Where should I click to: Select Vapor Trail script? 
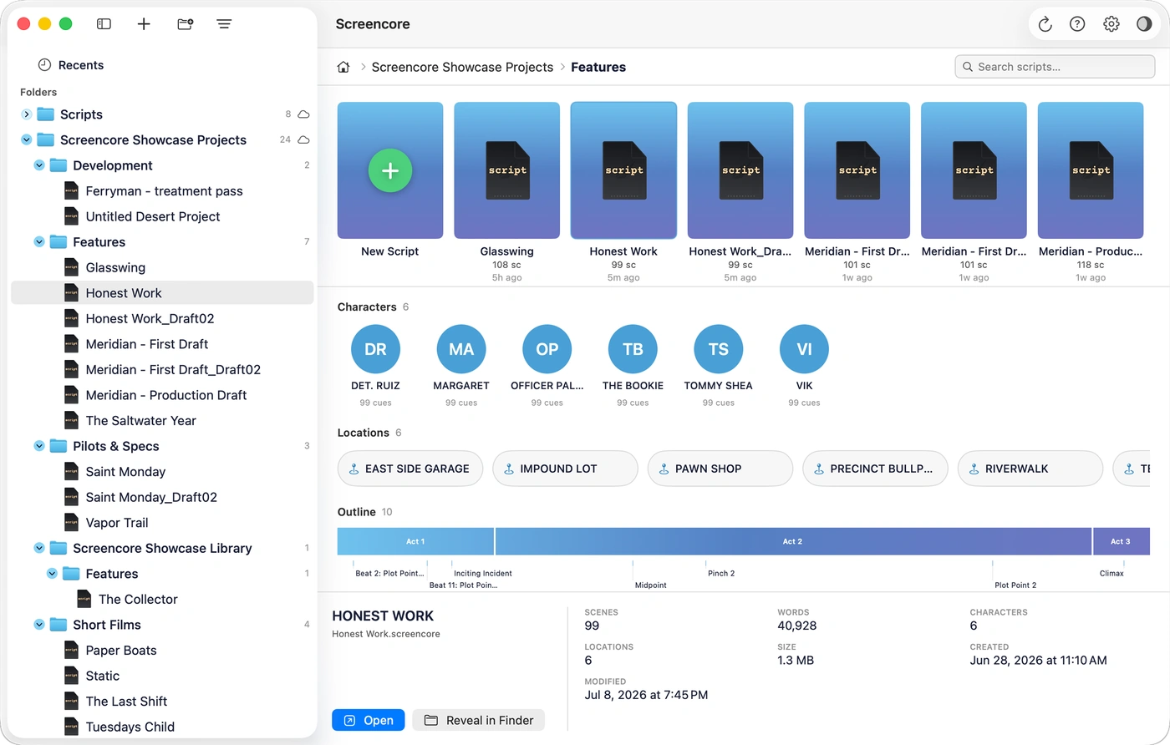(x=163, y=523)
